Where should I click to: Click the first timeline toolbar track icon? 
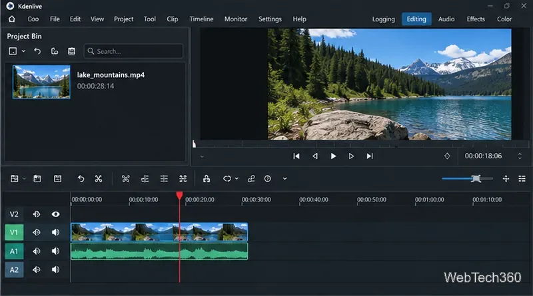pyautogui.click(x=14, y=179)
